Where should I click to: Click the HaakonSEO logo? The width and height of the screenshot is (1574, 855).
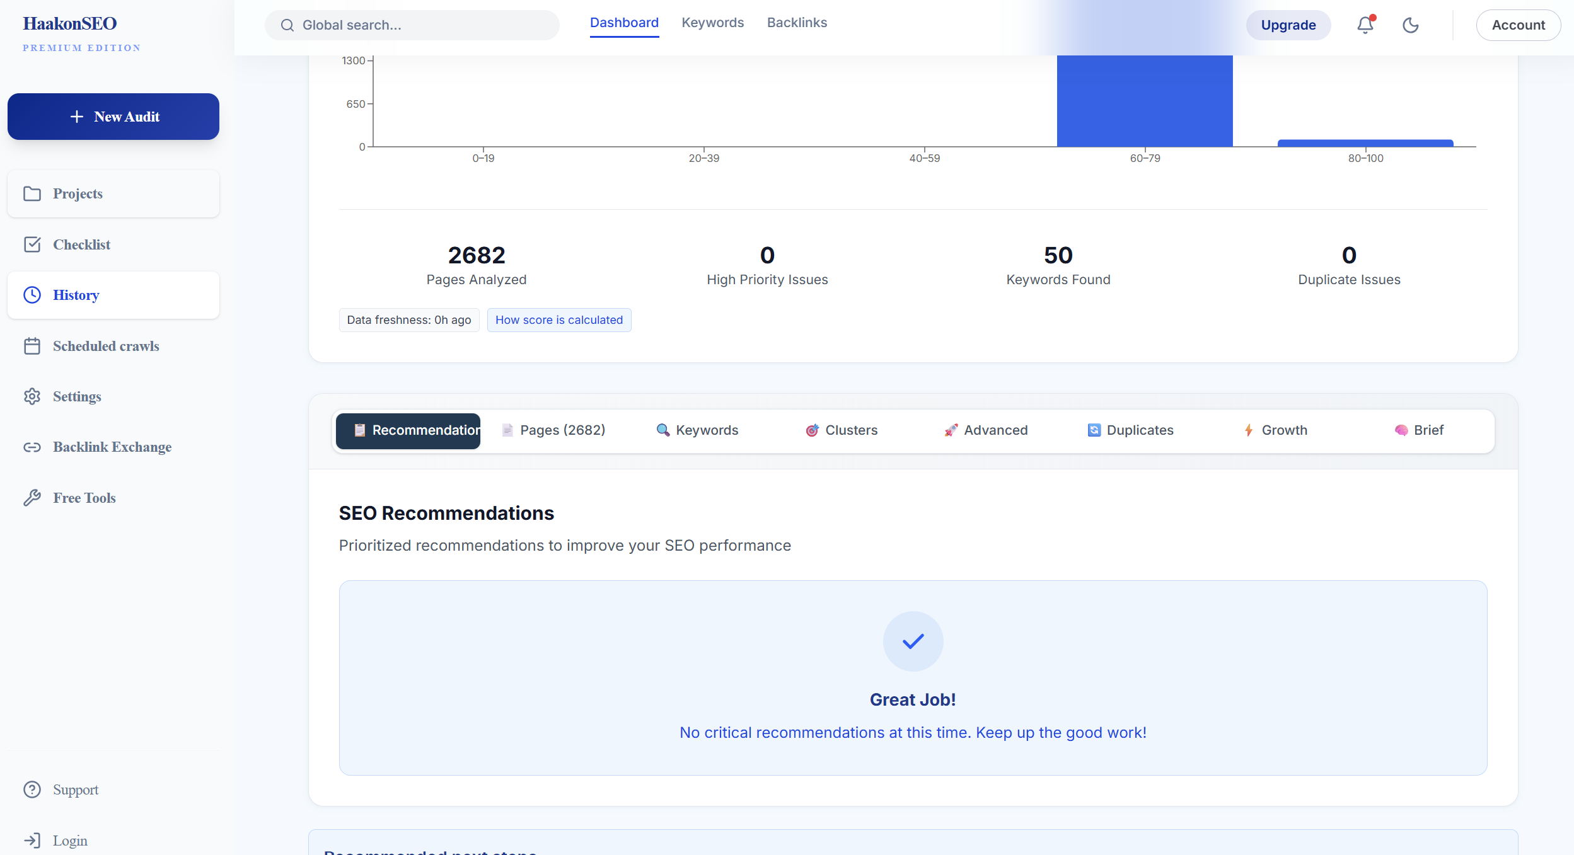tap(70, 23)
